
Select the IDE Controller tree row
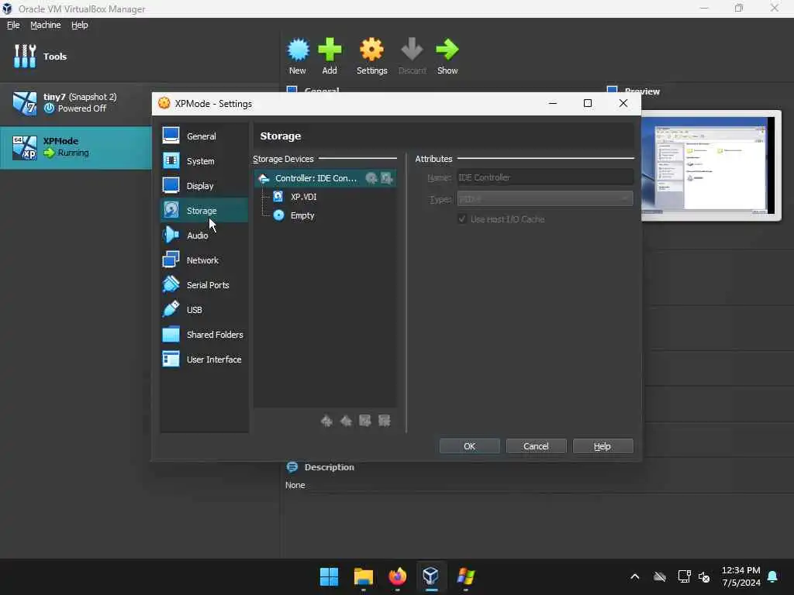pyautogui.click(x=325, y=178)
